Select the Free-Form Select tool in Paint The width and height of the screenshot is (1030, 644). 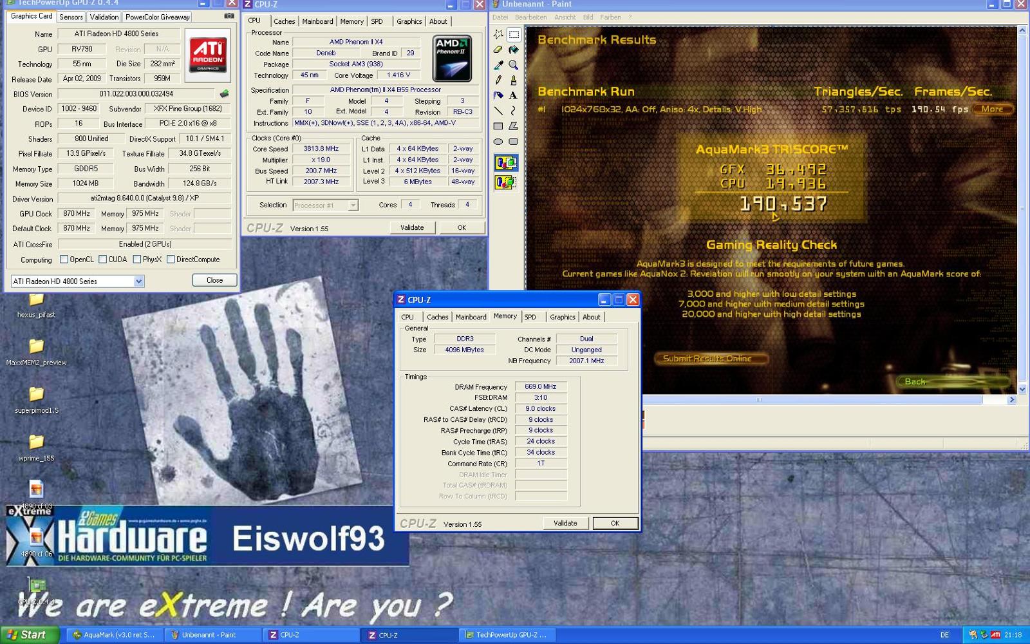[x=498, y=34]
